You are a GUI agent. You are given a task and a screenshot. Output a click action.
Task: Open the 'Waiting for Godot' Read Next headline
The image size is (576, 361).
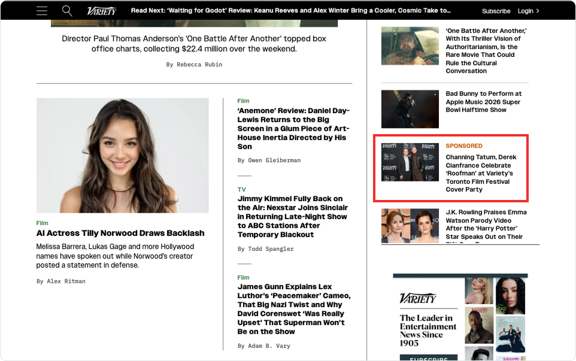click(290, 11)
